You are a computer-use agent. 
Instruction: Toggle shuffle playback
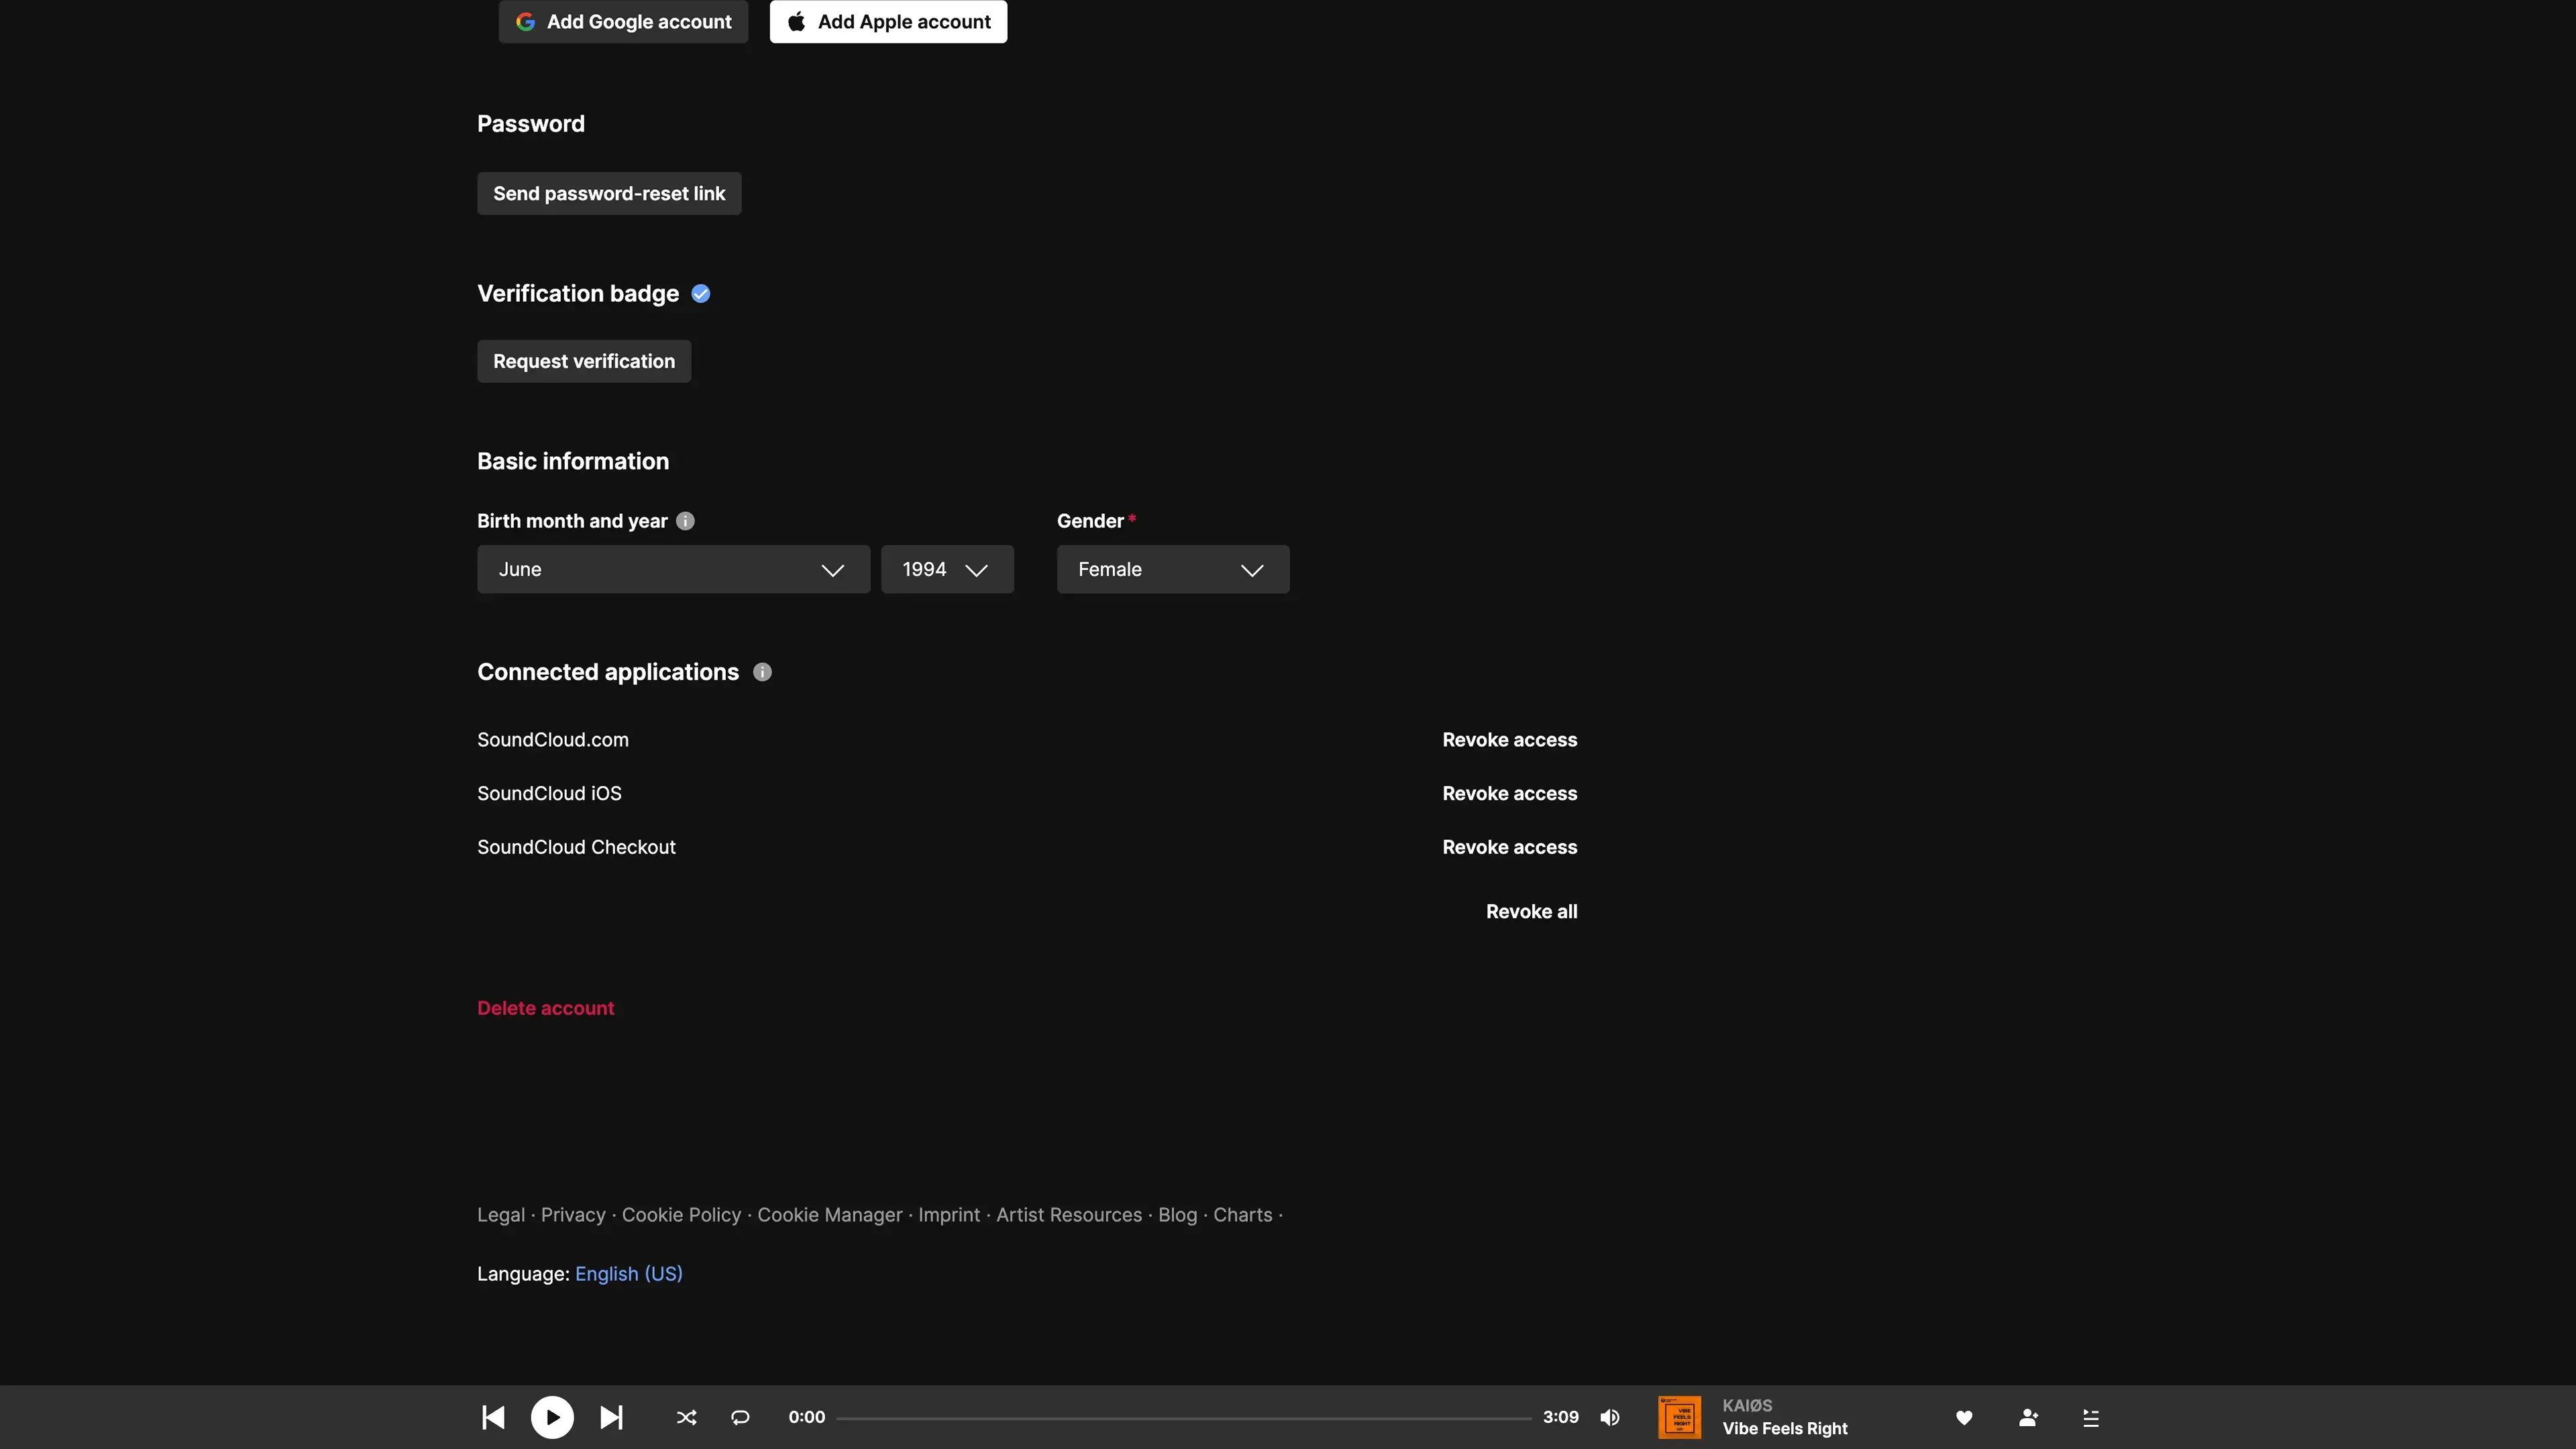686,1417
